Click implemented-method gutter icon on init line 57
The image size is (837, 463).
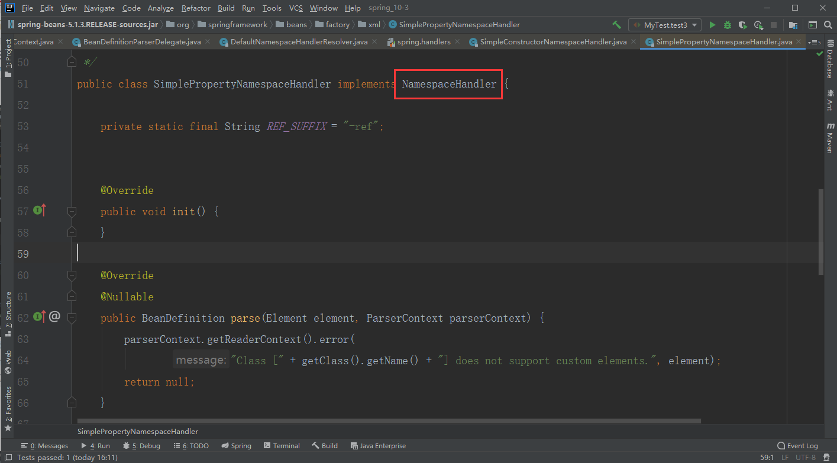[40, 210]
